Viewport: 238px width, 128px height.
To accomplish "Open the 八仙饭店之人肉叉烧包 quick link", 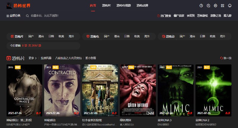I will pyautogui.click(x=68, y=58).
